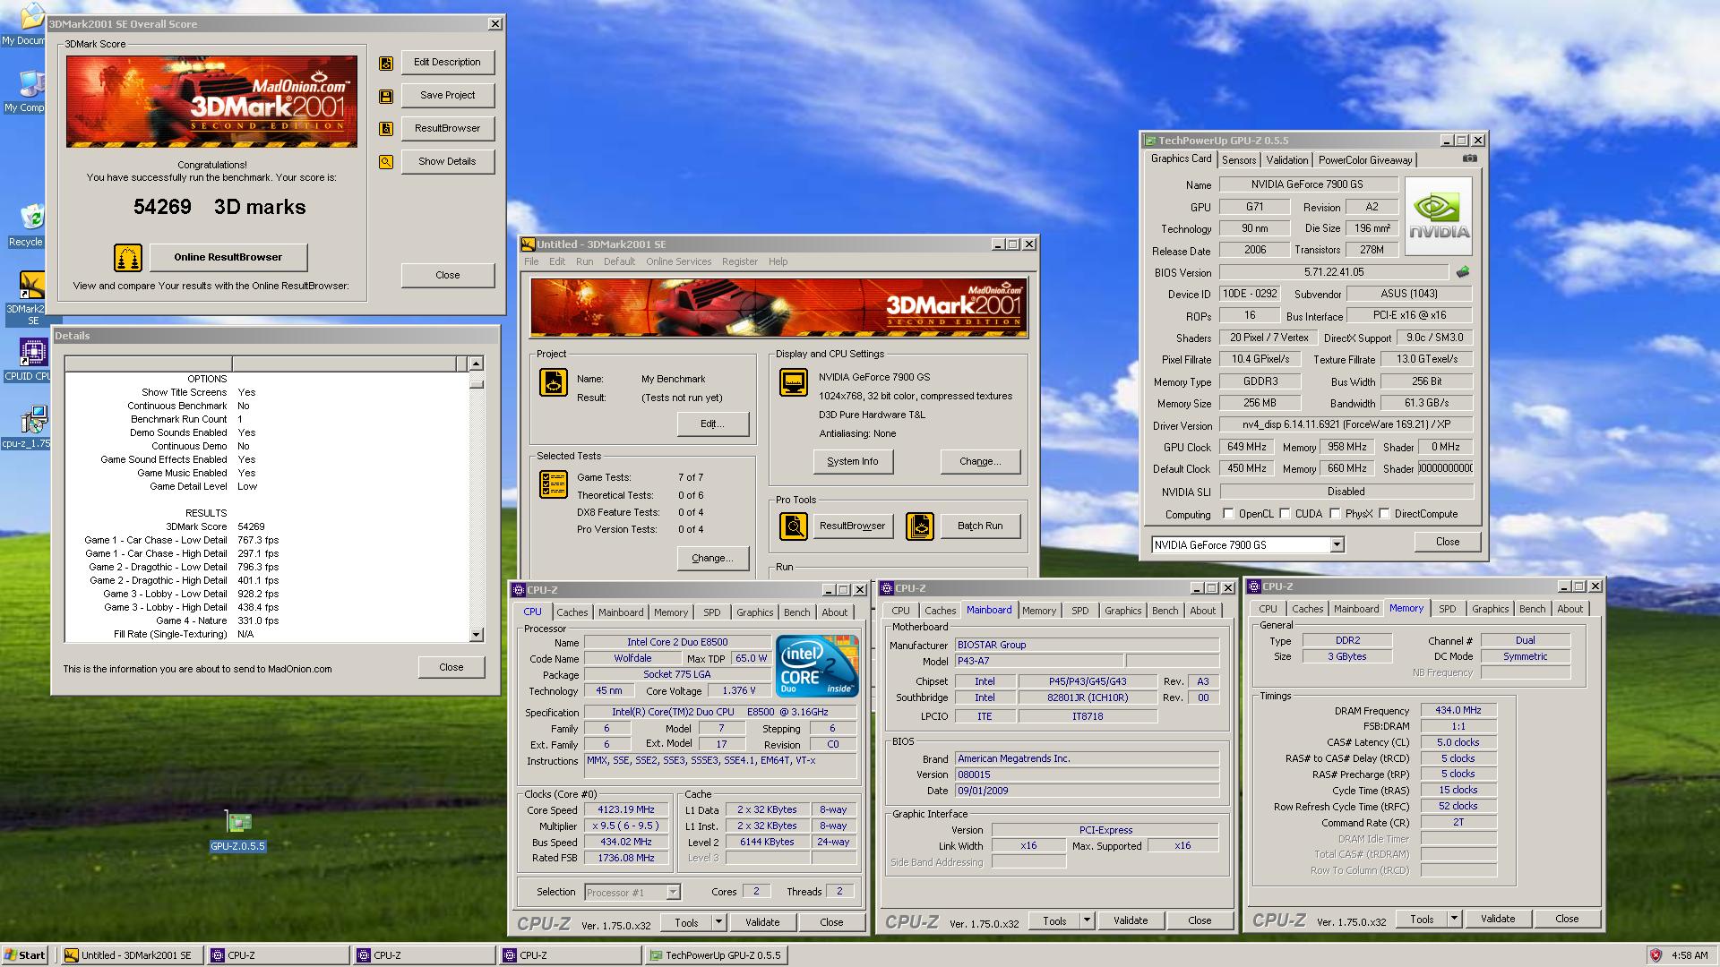
Task: Select the CPUID CPU-Z desktop icon
Action: [32, 360]
